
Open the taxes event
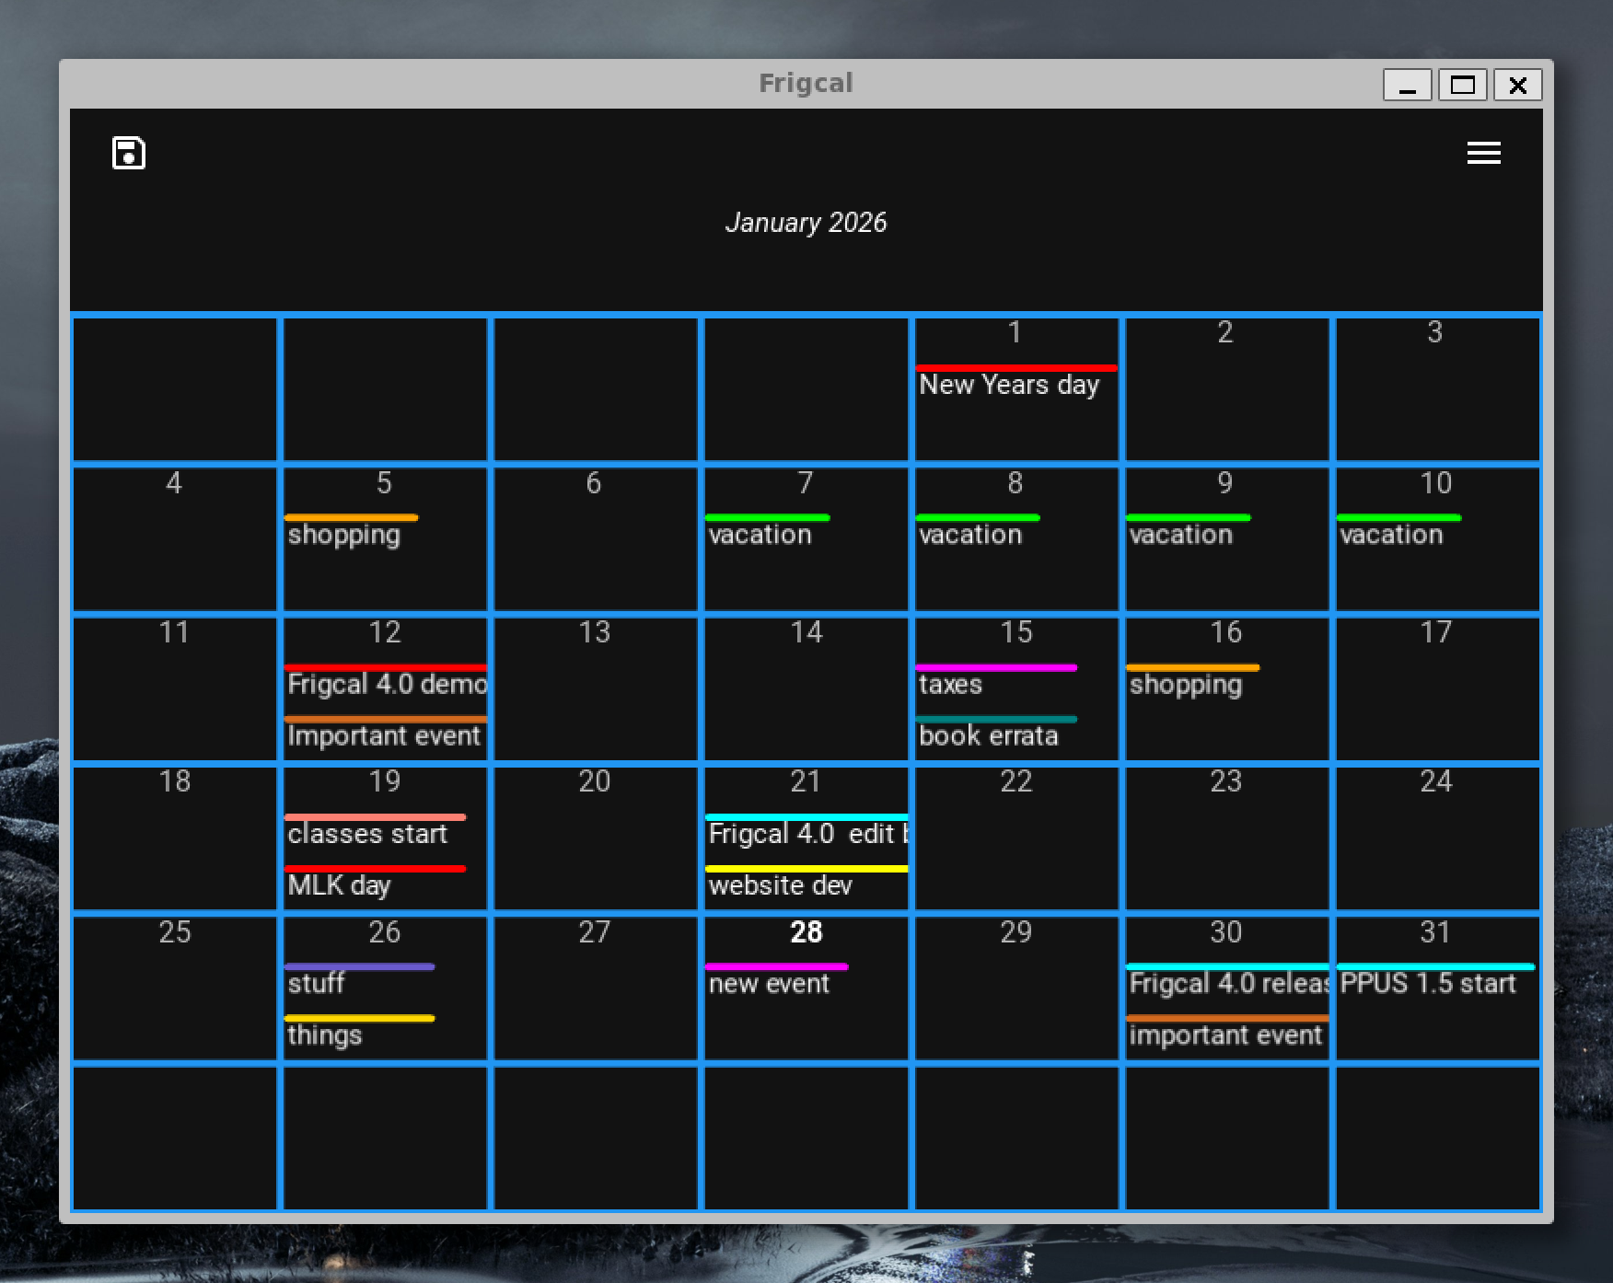pyautogui.click(x=996, y=684)
